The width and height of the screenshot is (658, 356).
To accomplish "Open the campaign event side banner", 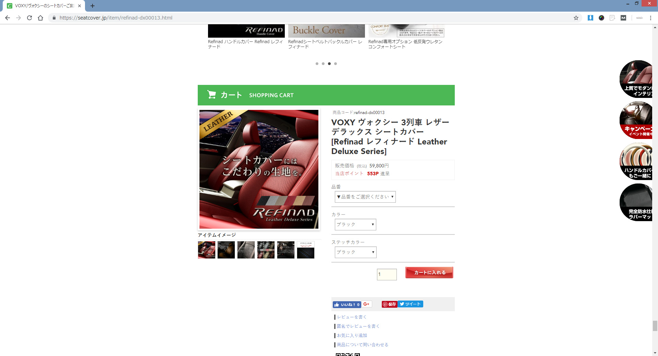I will (x=636, y=120).
